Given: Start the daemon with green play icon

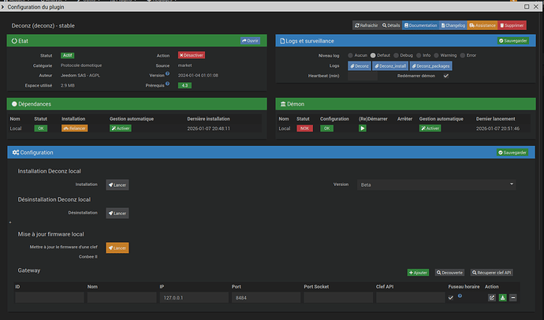Looking at the screenshot, I should [x=363, y=128].
